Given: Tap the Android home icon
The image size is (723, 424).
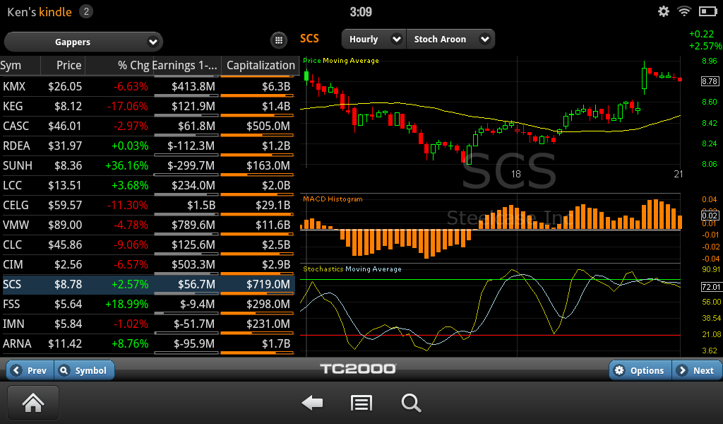Looking at the screenshot, I should (x=33, y=403).
